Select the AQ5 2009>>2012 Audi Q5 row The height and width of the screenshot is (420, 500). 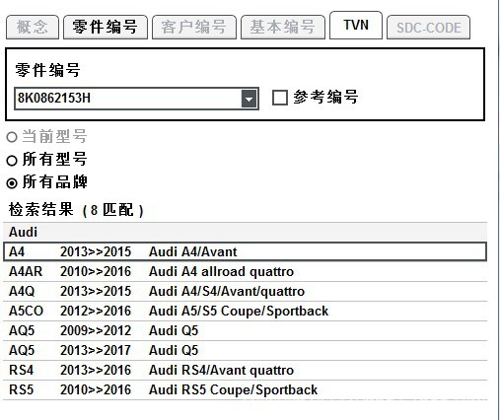tap(245, 330)
